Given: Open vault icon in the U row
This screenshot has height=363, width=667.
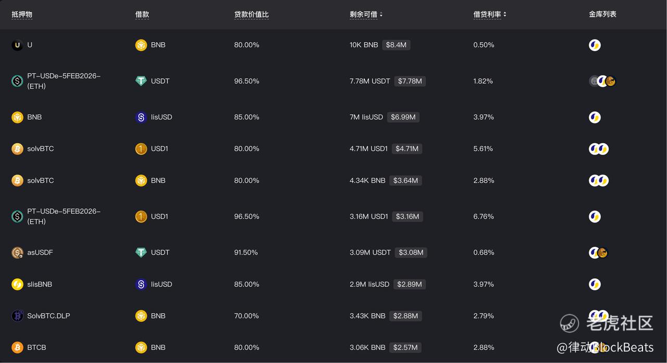Looking at the screenshot, I should pyautogui.click(x=595, y=45).
